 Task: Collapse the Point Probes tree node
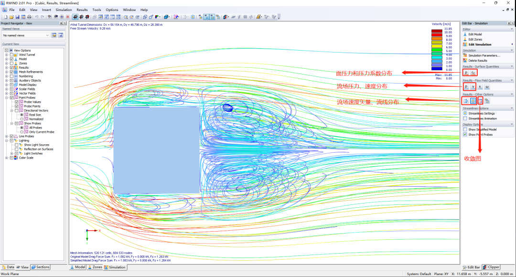click(6, 98)
